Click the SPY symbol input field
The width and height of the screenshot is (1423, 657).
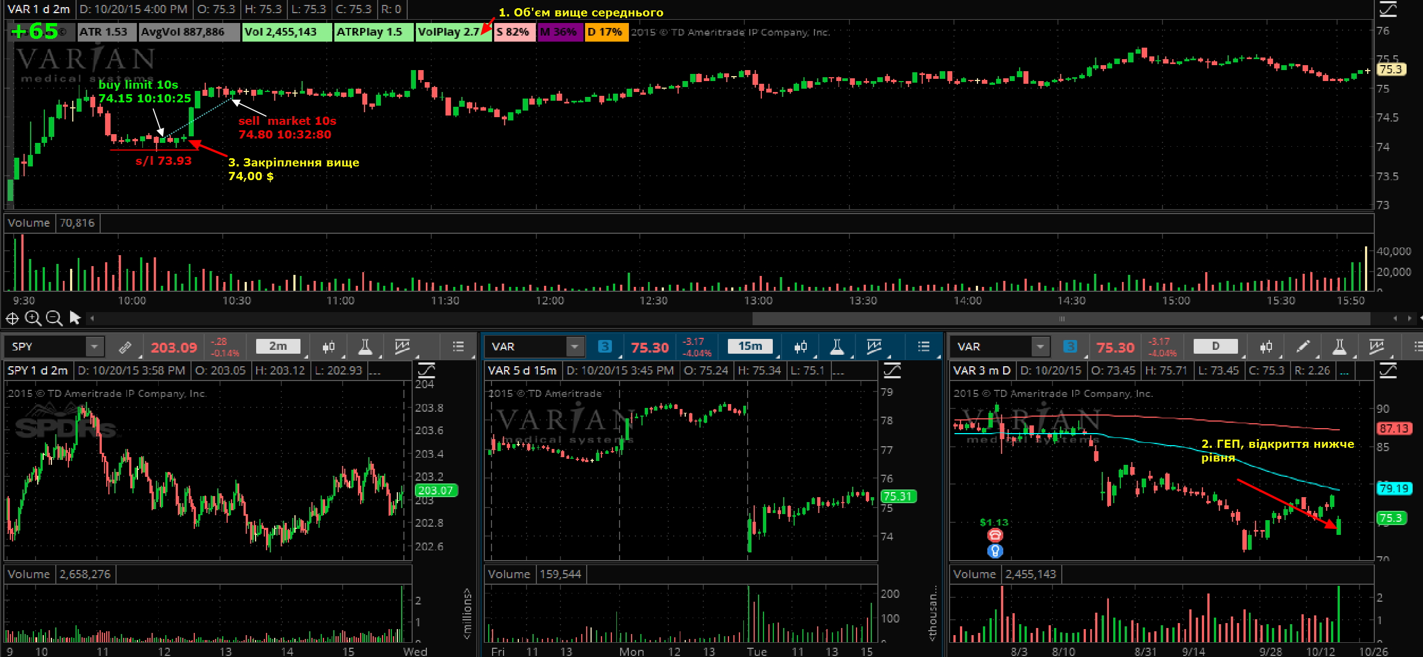pos(46,347)
